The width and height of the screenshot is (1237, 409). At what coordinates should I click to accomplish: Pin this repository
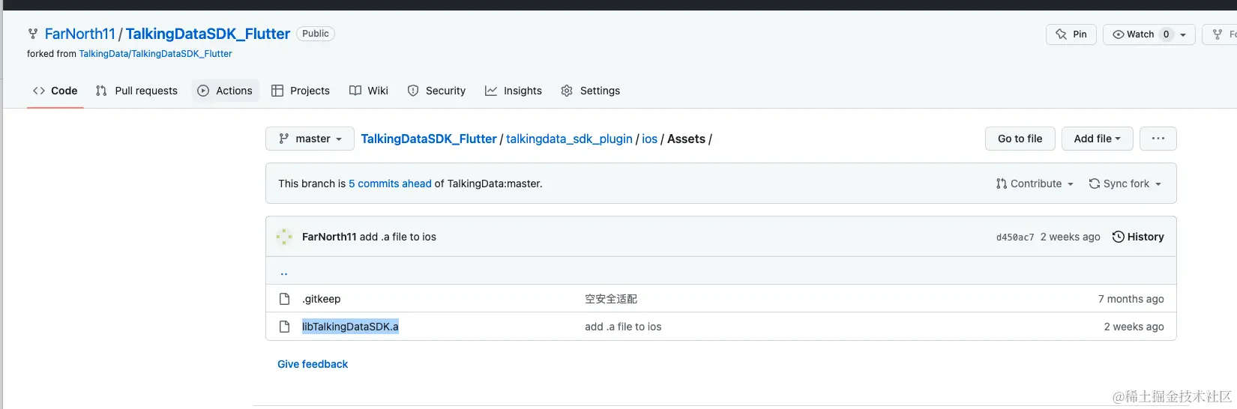pyautogui.click(x=1071, y=34)
